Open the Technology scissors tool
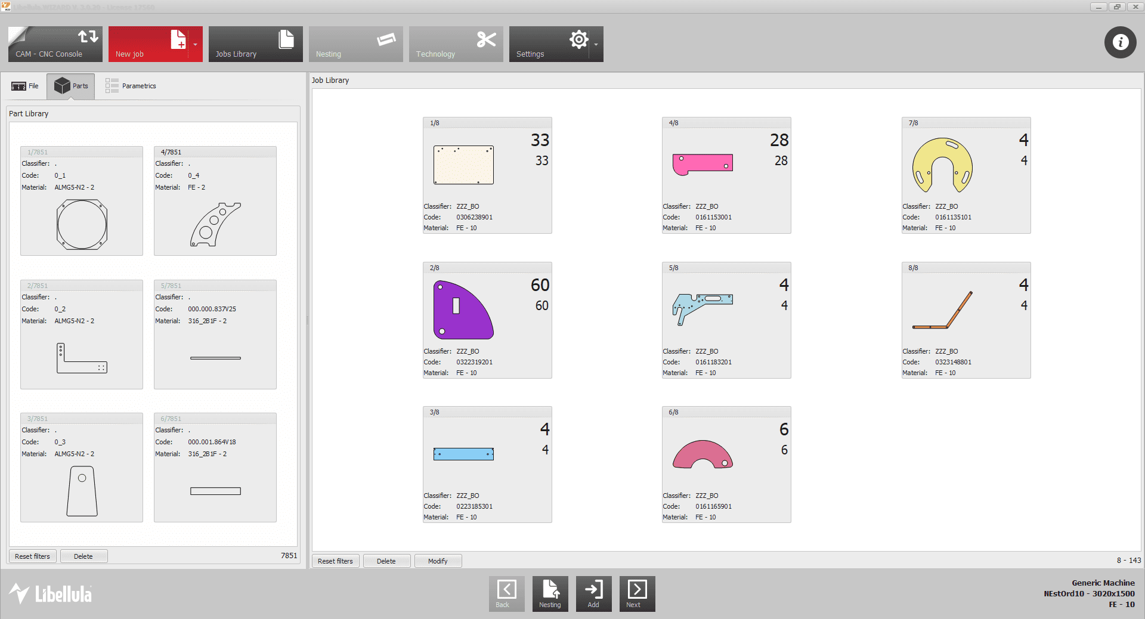Viewport: 1145px width, 619px height. [x=456, y=44]
